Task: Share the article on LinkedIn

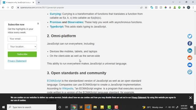Action: [x=190, y=51]
